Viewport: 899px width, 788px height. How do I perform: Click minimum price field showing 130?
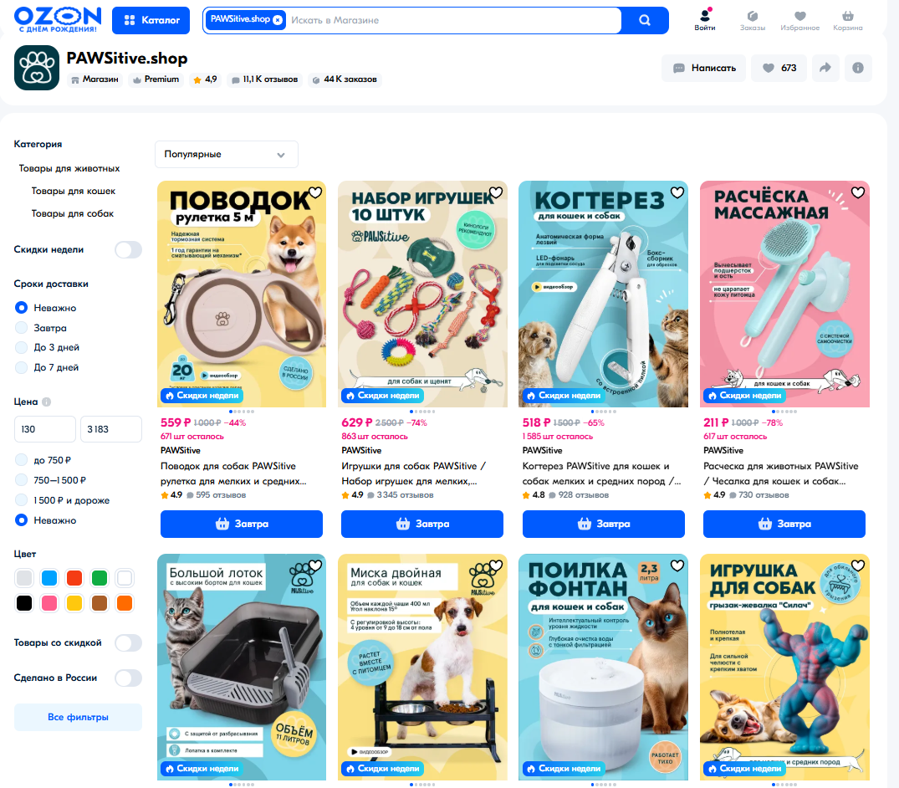tap(44, 429)
